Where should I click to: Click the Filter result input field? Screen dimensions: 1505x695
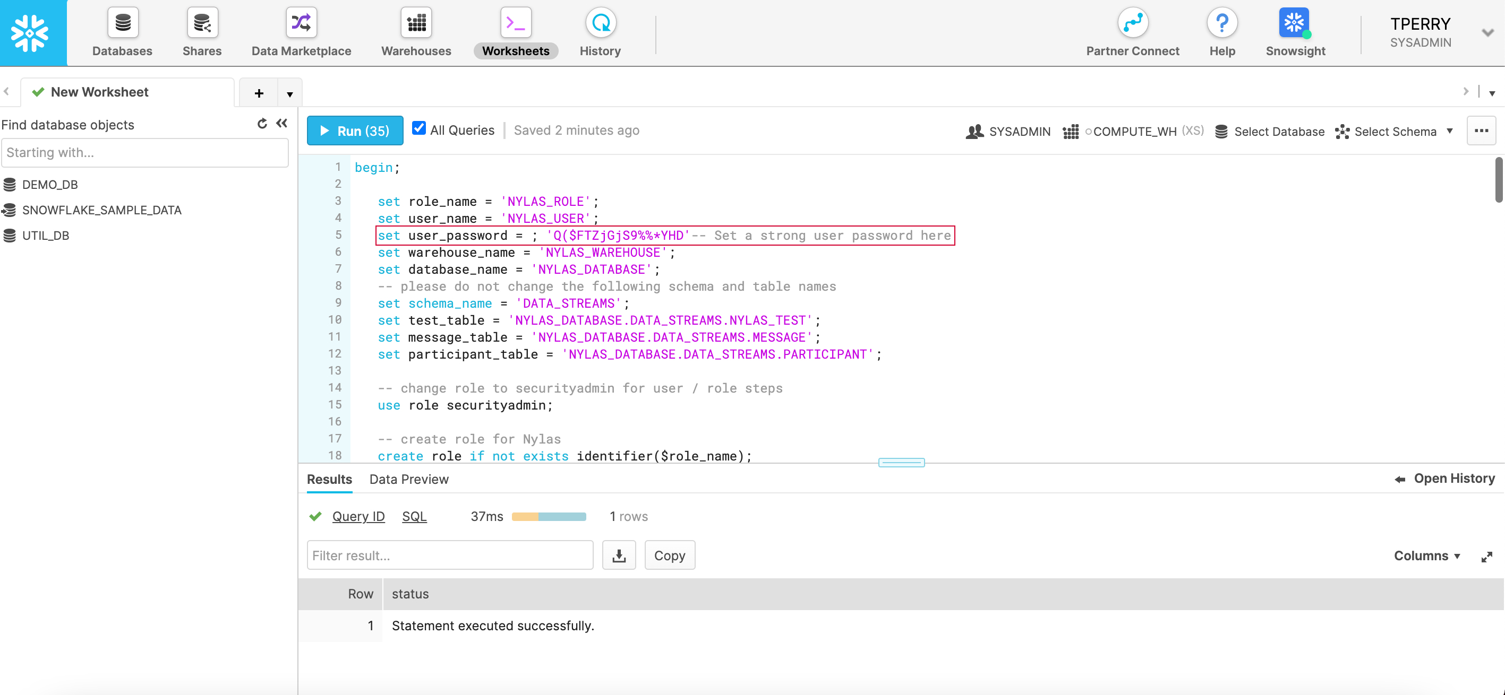(450, 555)
